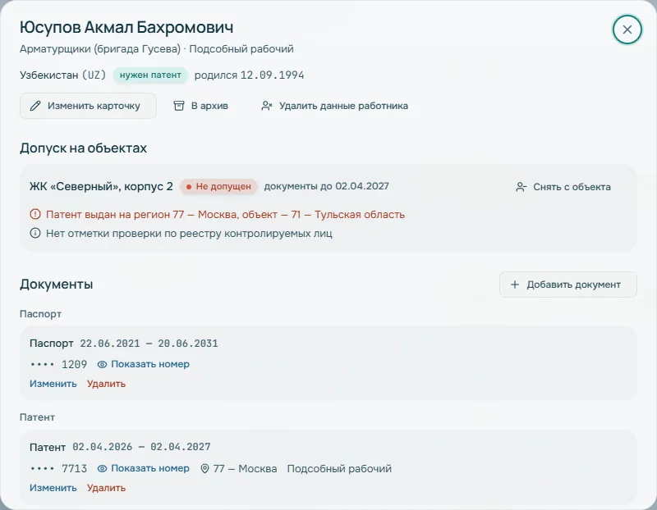Viewport: 657px width, 510px height.
Task: Click the location pin icon near 77 — Москва
Action: (204, 468)
